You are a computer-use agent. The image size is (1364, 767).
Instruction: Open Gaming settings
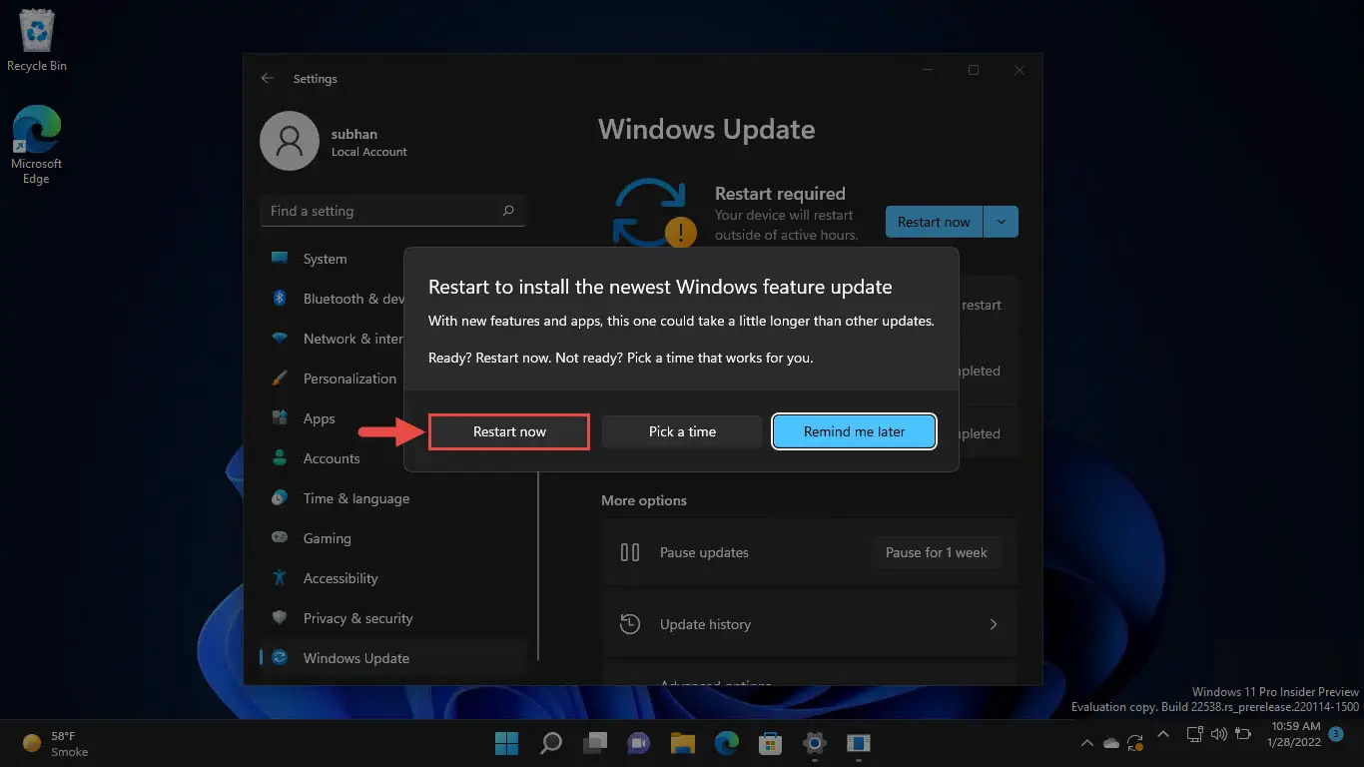[392, 538]
